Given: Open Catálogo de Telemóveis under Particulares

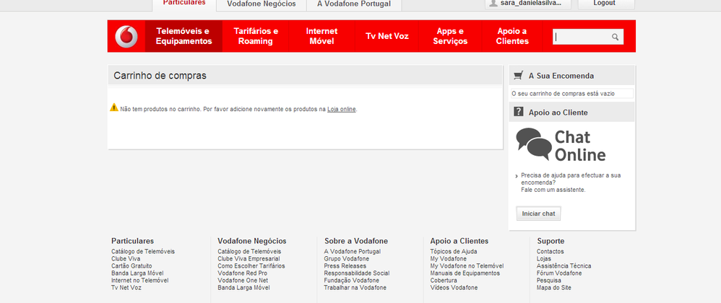Looking at the screenshot, I should coord(143,251).
